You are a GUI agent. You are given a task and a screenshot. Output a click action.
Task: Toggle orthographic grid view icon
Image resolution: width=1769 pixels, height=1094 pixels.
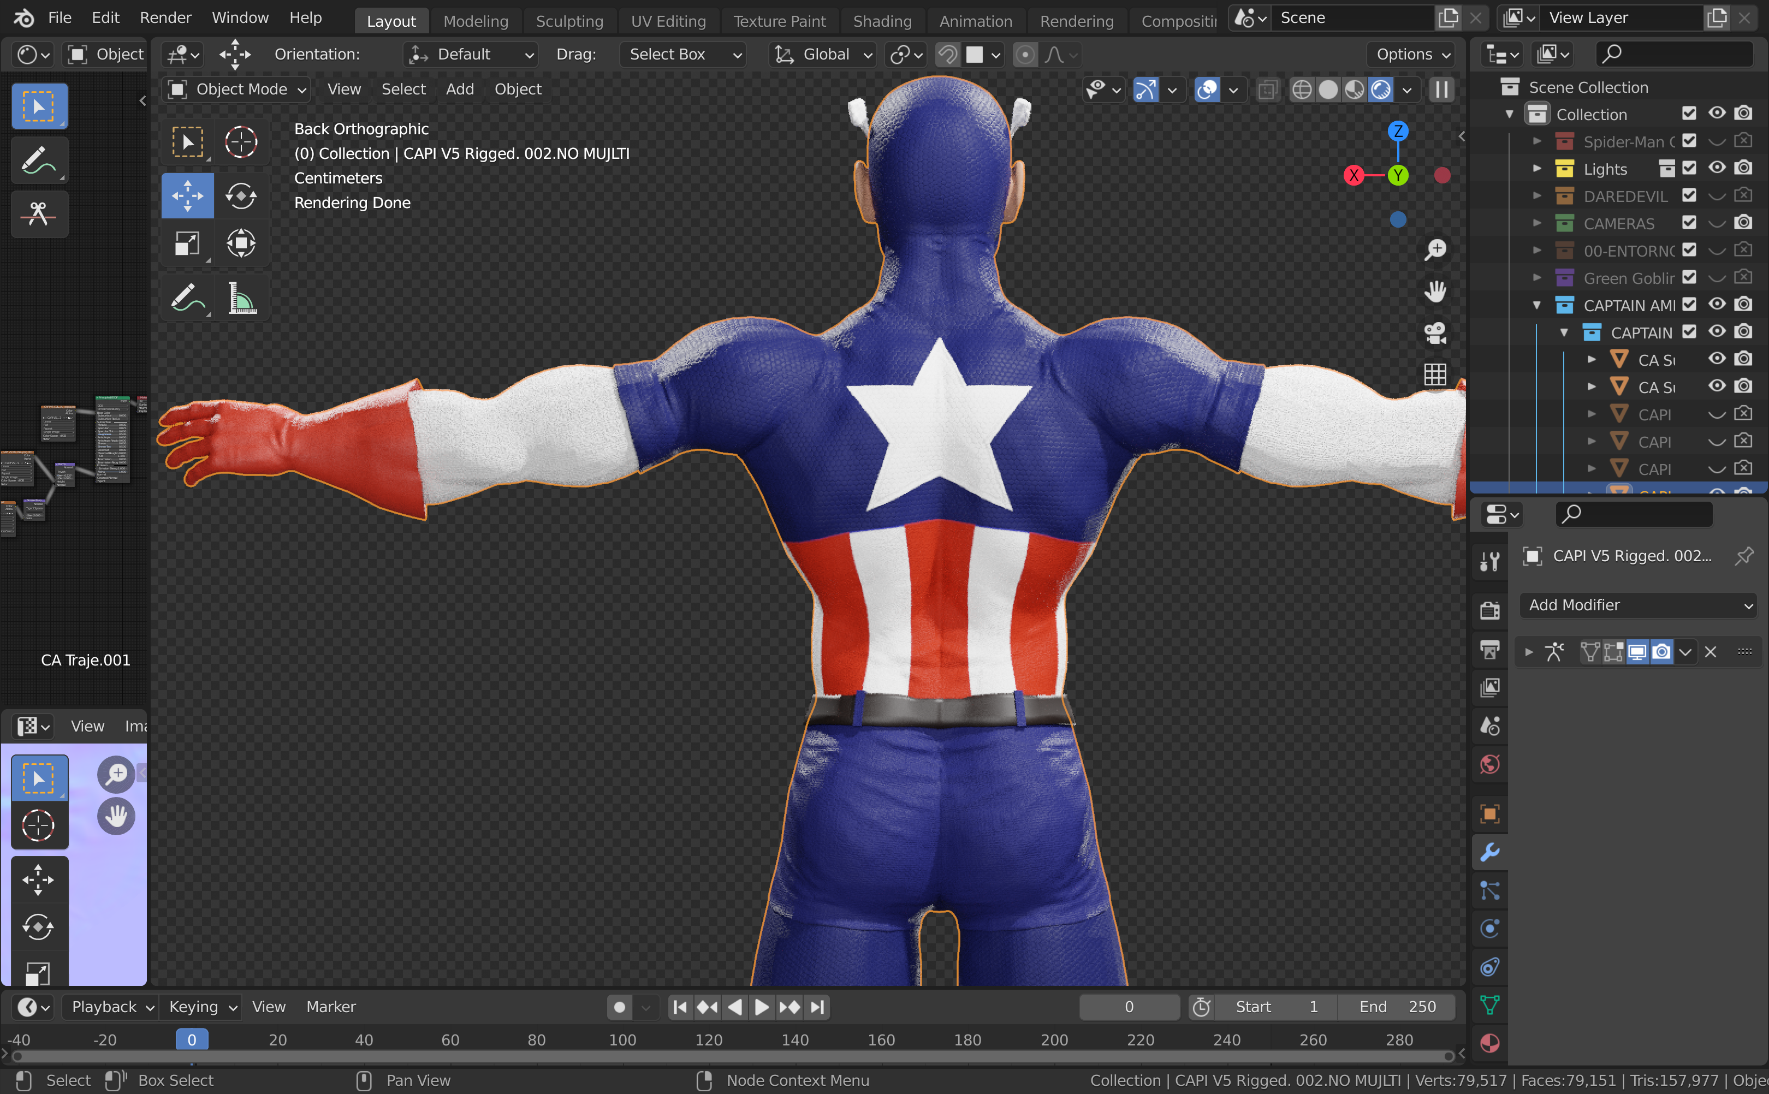coord(1435,374)
